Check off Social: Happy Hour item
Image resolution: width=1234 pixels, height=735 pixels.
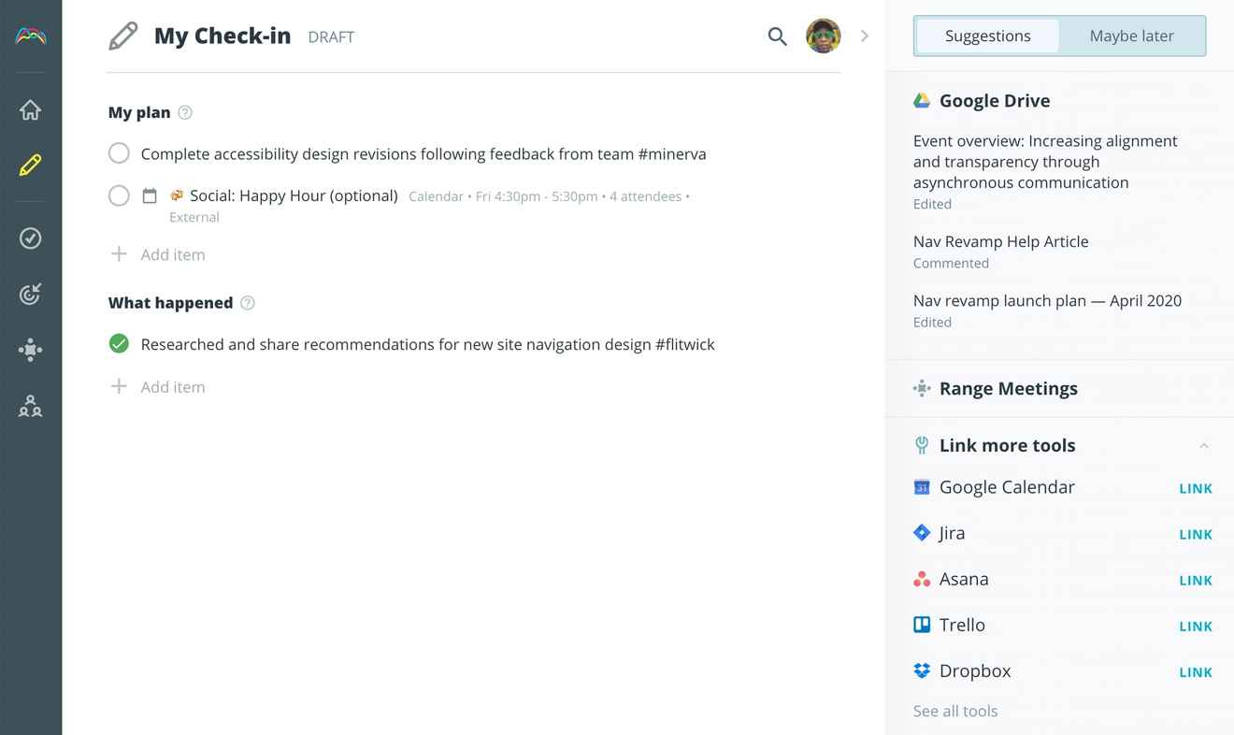tap(119, 195)
